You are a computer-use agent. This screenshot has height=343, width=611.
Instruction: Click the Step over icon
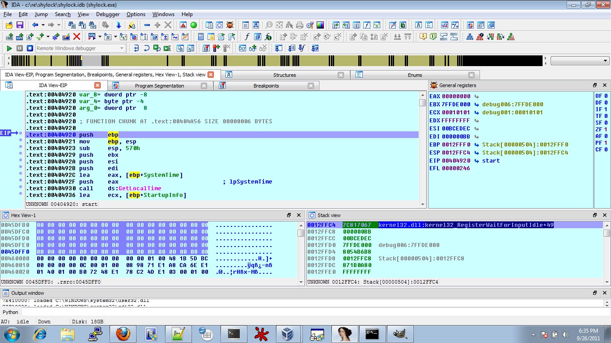tap(146, 48)
